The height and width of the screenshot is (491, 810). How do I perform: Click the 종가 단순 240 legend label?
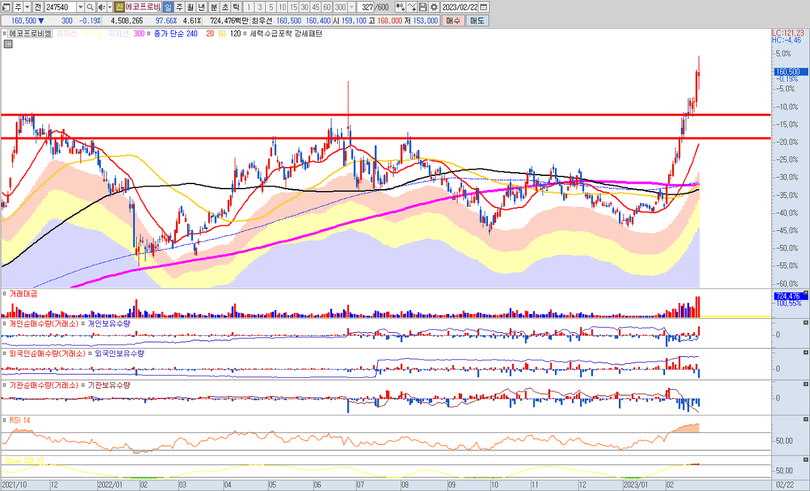coord(176,34)
